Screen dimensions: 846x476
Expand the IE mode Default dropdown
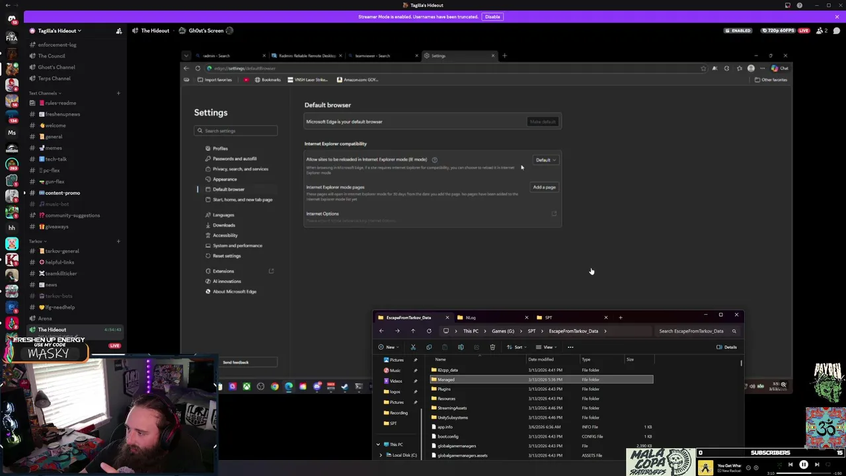click(x=545, y=160)
